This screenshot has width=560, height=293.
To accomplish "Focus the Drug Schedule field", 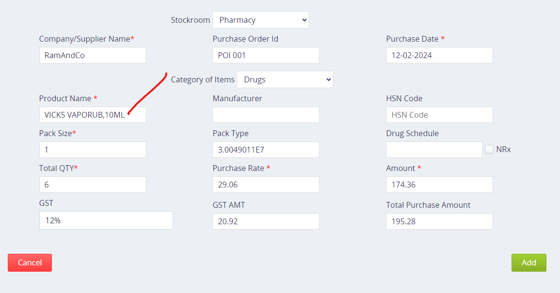I will [x=434, y=150].
